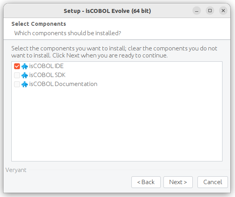Viewport: 235px width, 197px height.
Task: Minimize the Setup window
Action: pyautogui.click(x=197, y=11)
